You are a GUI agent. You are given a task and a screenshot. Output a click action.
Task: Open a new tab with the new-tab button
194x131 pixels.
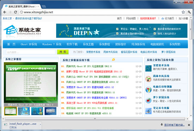(x=43, y=6)
